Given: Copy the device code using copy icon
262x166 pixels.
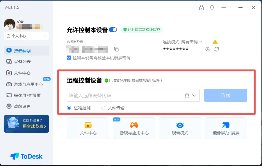Looking at the screenshot, I should pos(116,49).
